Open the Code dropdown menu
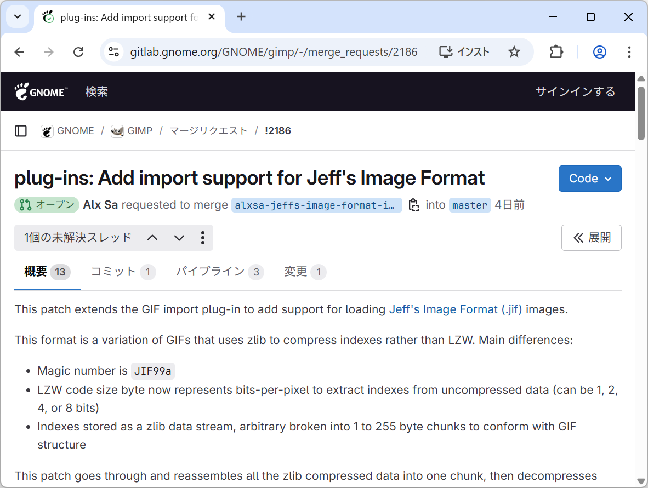The height and width of the screenshot is (488, 648). pyautogui.click(x=590, y=178)
